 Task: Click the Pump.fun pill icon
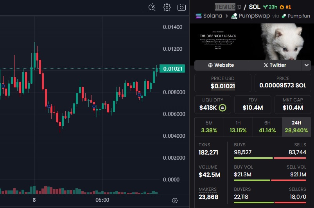[x=284, y=16]
